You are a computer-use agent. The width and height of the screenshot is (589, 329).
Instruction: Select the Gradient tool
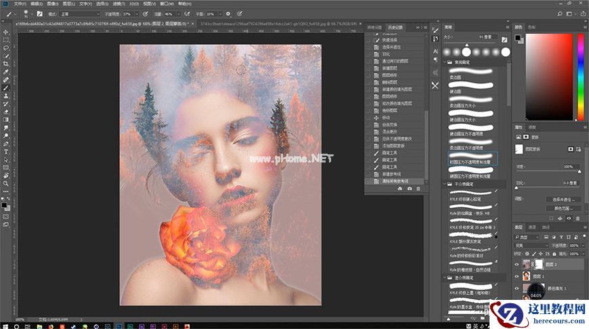click(x=5, y=119)
